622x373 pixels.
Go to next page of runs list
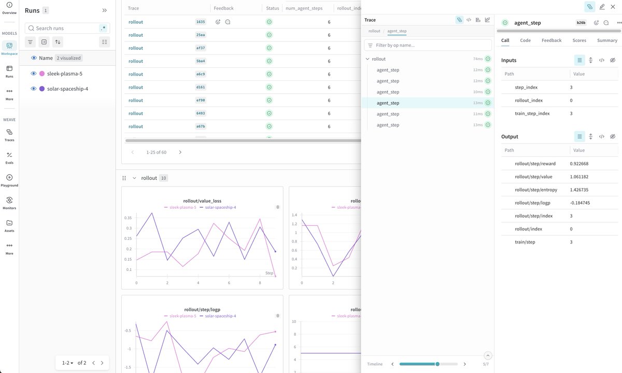pyautogui.click(x=102, y=363)
